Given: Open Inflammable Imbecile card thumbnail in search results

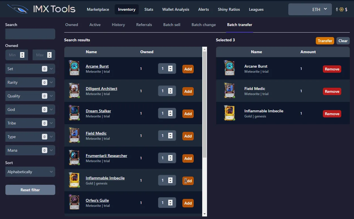Looking at the screenshot, I should [74, 180].
